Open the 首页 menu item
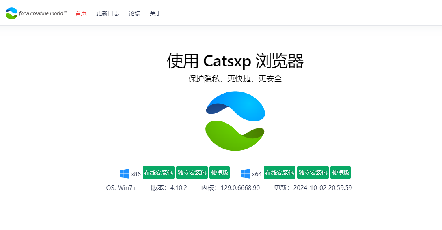This screenshot has width=442, height=230. (81, 13)
